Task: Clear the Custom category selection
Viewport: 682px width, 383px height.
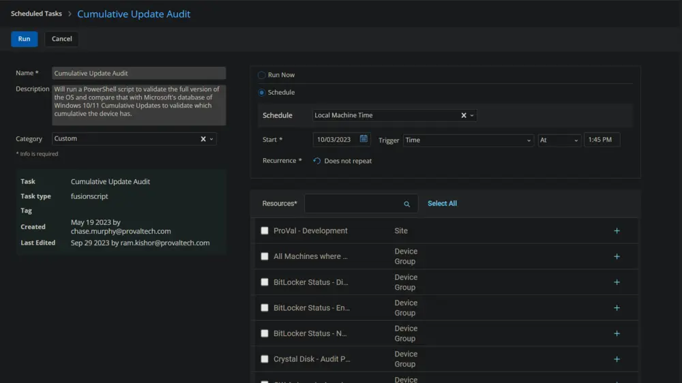Action: 203,139
